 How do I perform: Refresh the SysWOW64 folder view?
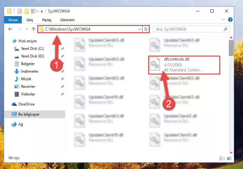146,29
